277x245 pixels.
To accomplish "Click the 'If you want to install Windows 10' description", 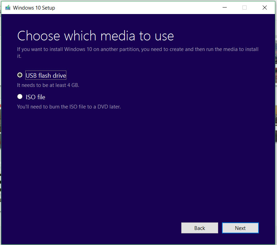I will 137,52.
